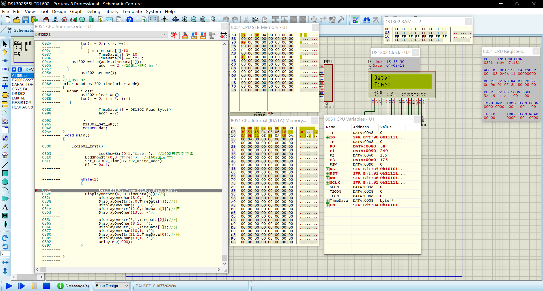Image resolution: width=543 pixels, height=291 pixels.
Task: Click the Play simulation button
Action: point(9,286)
